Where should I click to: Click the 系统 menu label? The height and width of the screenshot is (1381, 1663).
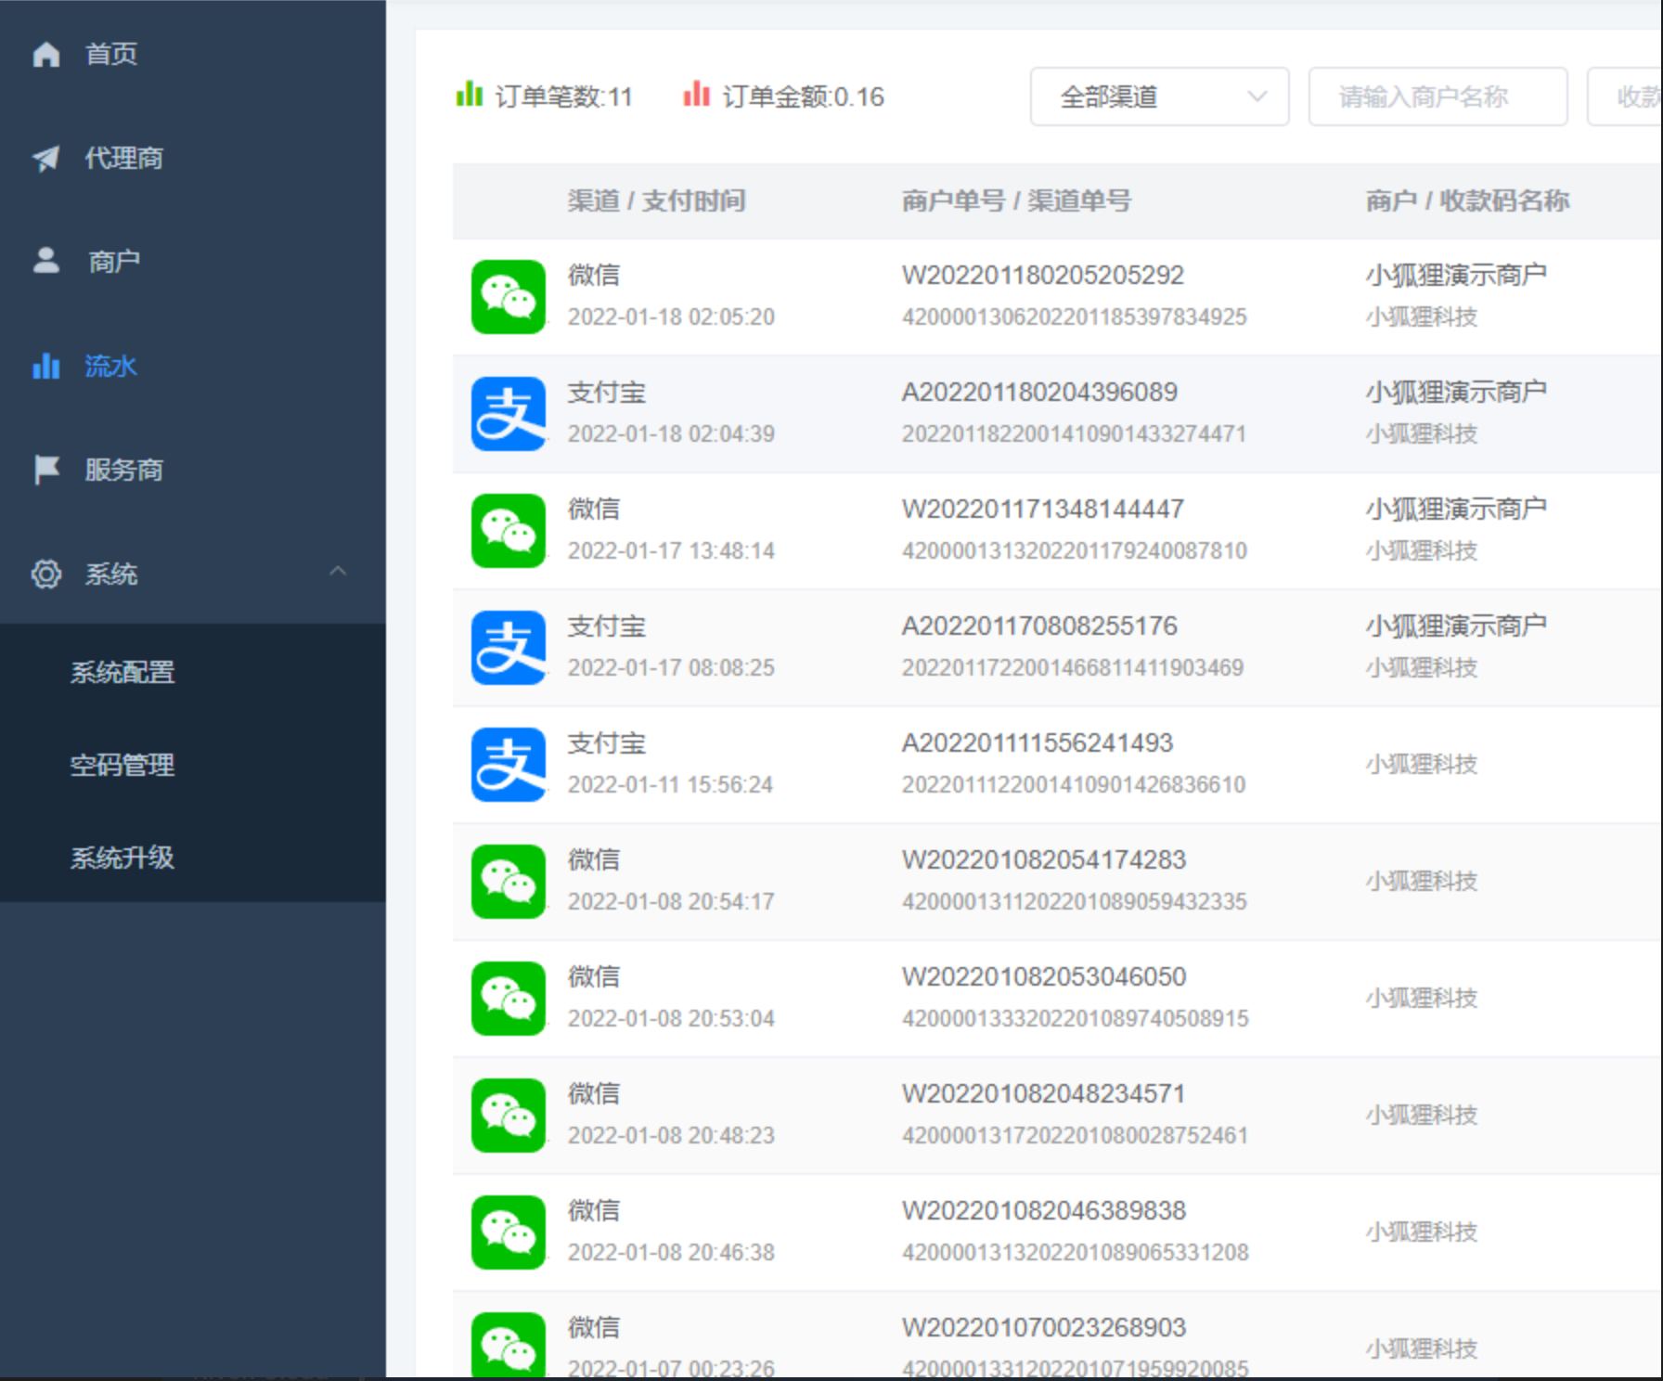click(x=111, y=574)
